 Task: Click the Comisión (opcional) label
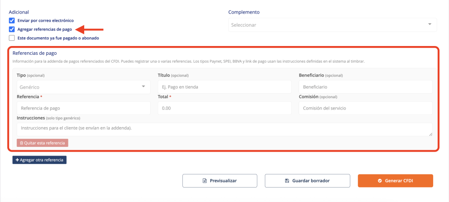pyautogui.click(x=318, y=97)
